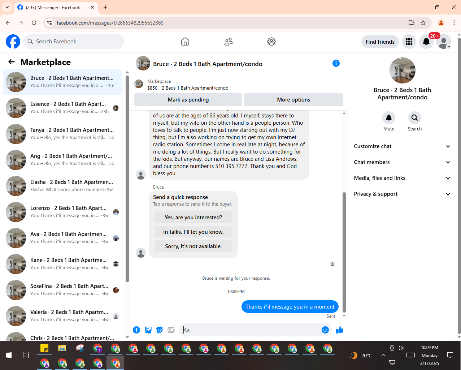Screen dimensions: 461x370
Task: Expand the Customize chat section
Action: pyautogui.click(x=402, y=146)
